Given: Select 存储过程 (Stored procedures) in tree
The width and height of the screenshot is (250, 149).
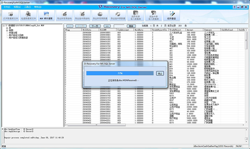Looking at the screenshot, I should (x=13, y=33).
